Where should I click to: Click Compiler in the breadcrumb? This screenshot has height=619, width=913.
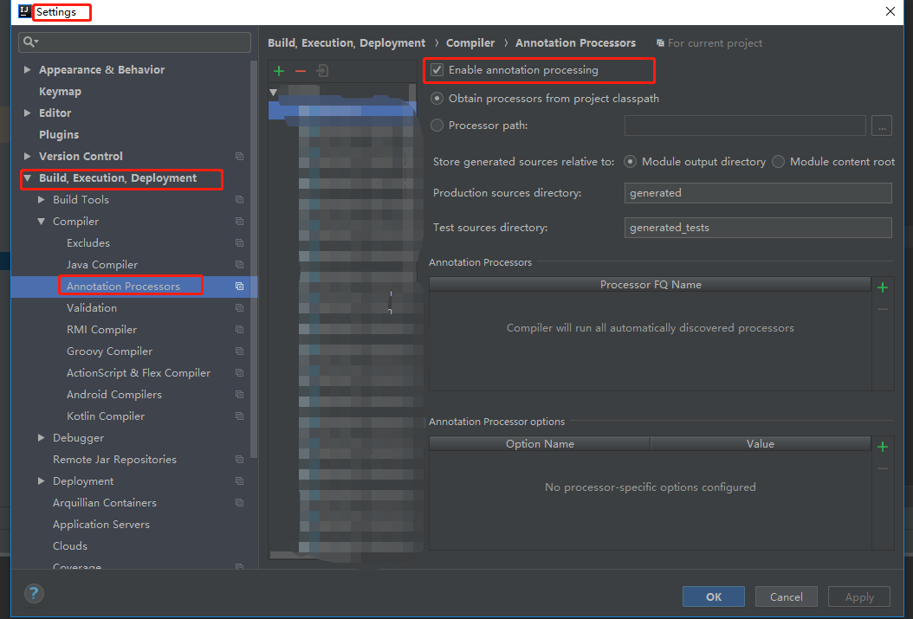[x=469, y=43]
